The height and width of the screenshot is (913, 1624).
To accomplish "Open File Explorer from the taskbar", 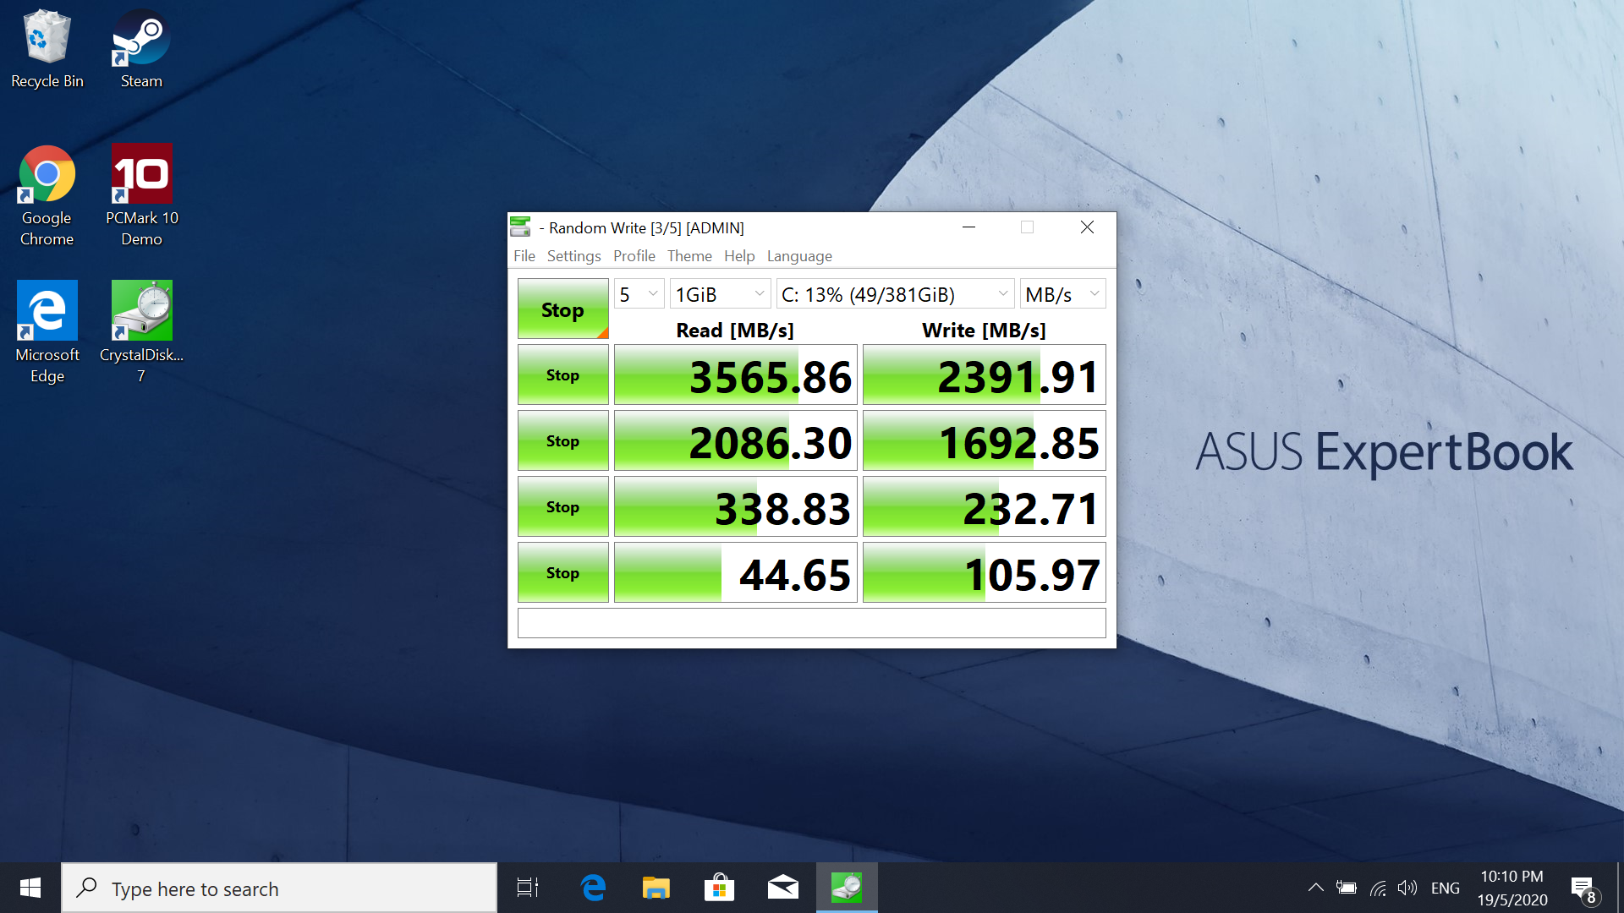I will pyautogui.click(x=656, y=888).
